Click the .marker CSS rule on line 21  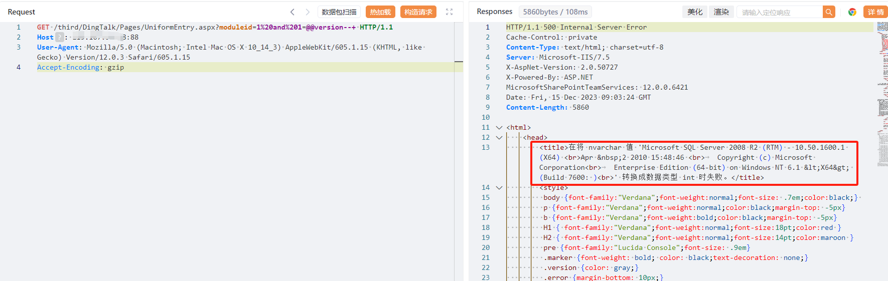click(x=676, y=257)
